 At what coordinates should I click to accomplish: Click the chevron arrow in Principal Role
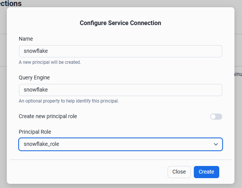216,144
